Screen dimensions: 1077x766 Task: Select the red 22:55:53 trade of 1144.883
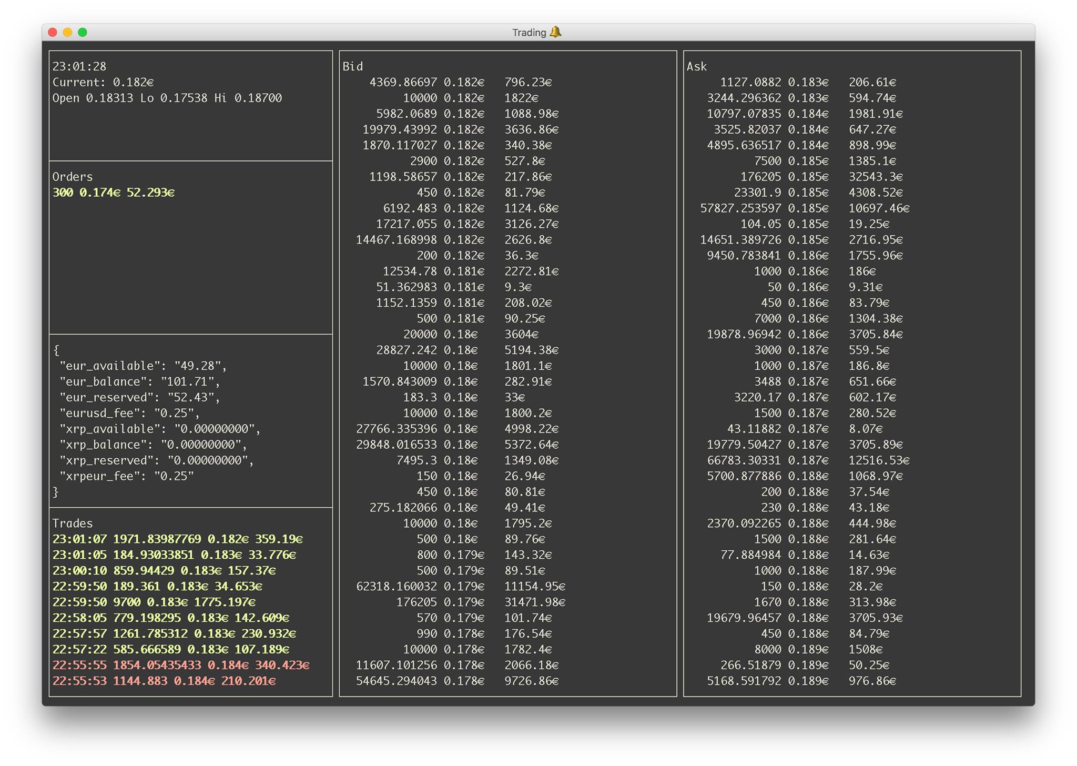pos(164,681)
